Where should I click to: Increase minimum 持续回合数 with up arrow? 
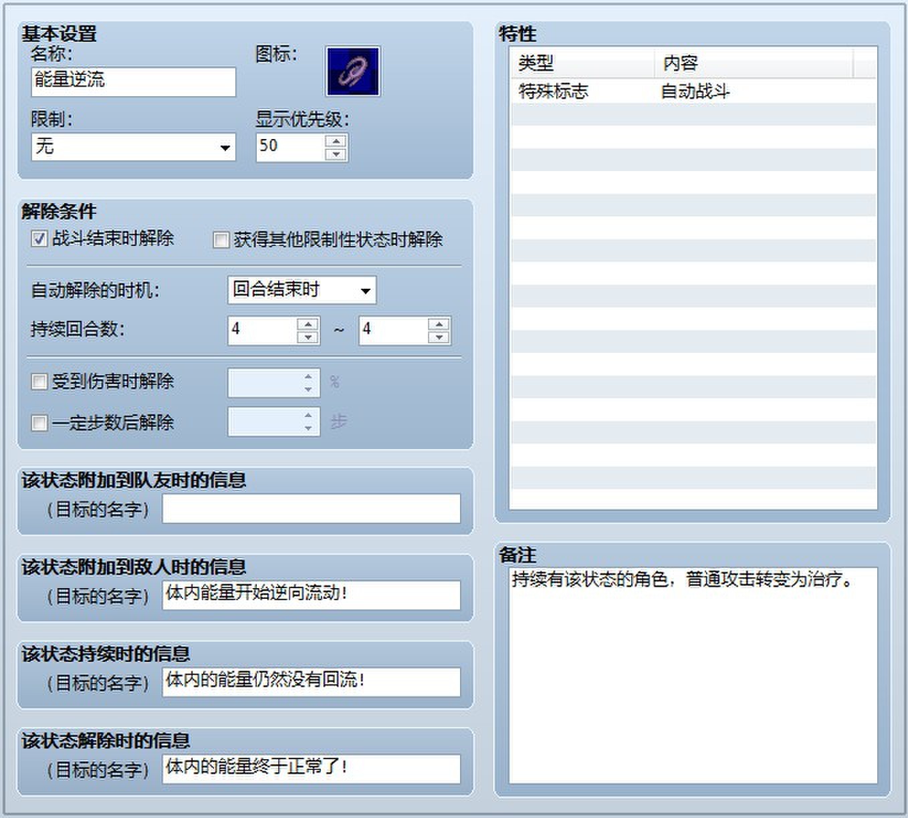point(308,324)
